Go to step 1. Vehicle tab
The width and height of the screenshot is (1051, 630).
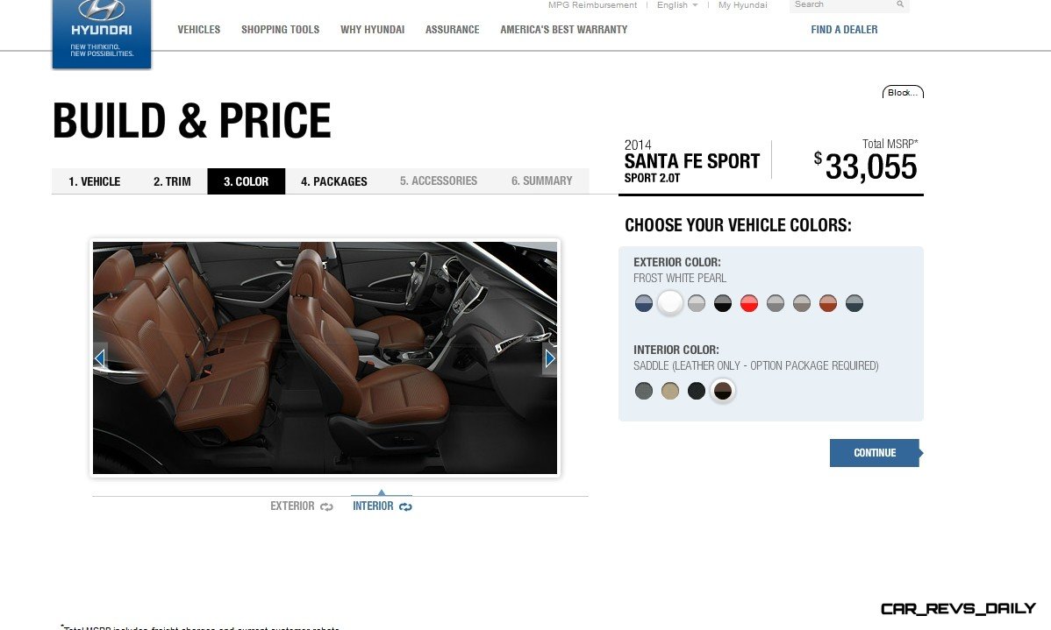point(95,181)
